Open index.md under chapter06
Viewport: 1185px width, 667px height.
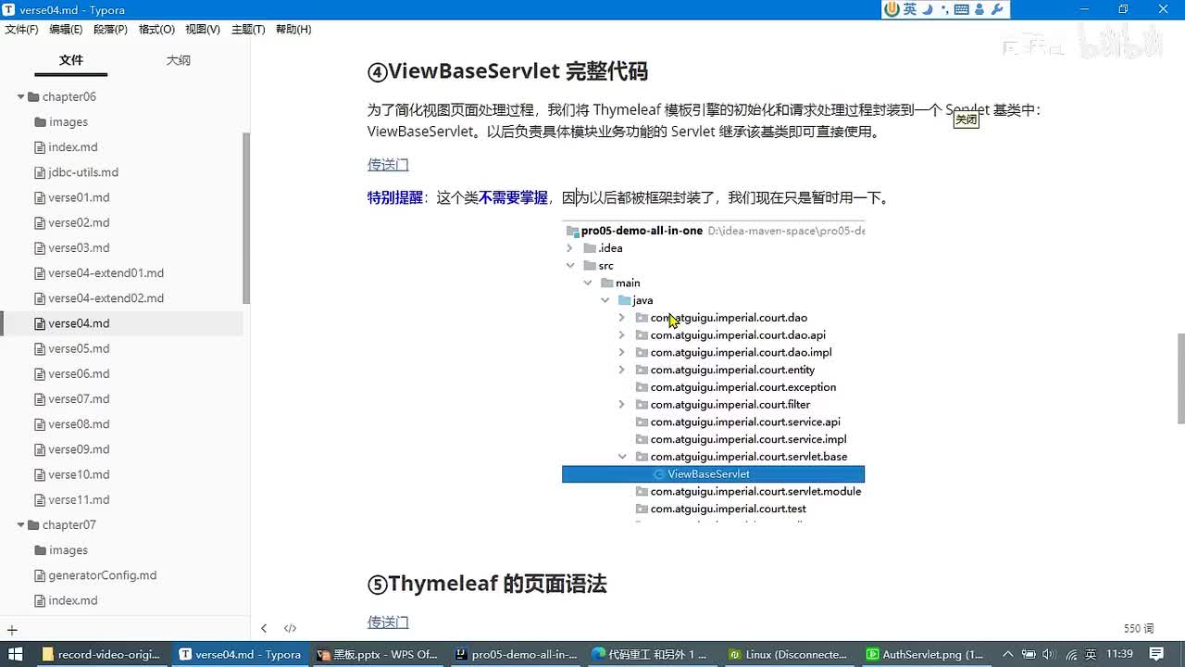[72, 147]
